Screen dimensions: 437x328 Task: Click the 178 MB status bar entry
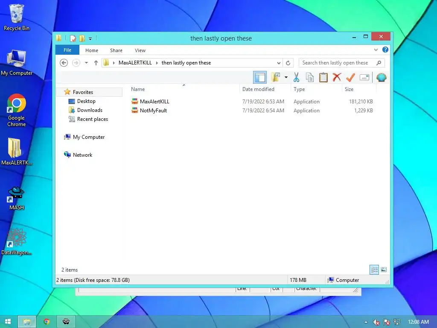(x=298, y=280)
